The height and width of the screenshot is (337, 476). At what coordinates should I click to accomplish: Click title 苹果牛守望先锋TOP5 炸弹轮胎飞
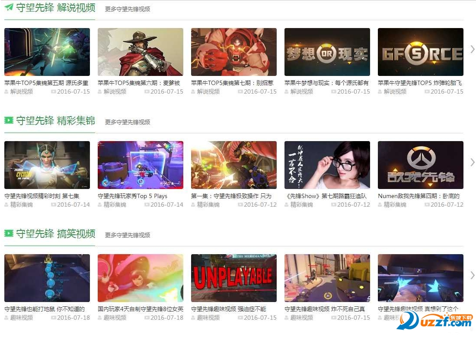click(420, 83)
